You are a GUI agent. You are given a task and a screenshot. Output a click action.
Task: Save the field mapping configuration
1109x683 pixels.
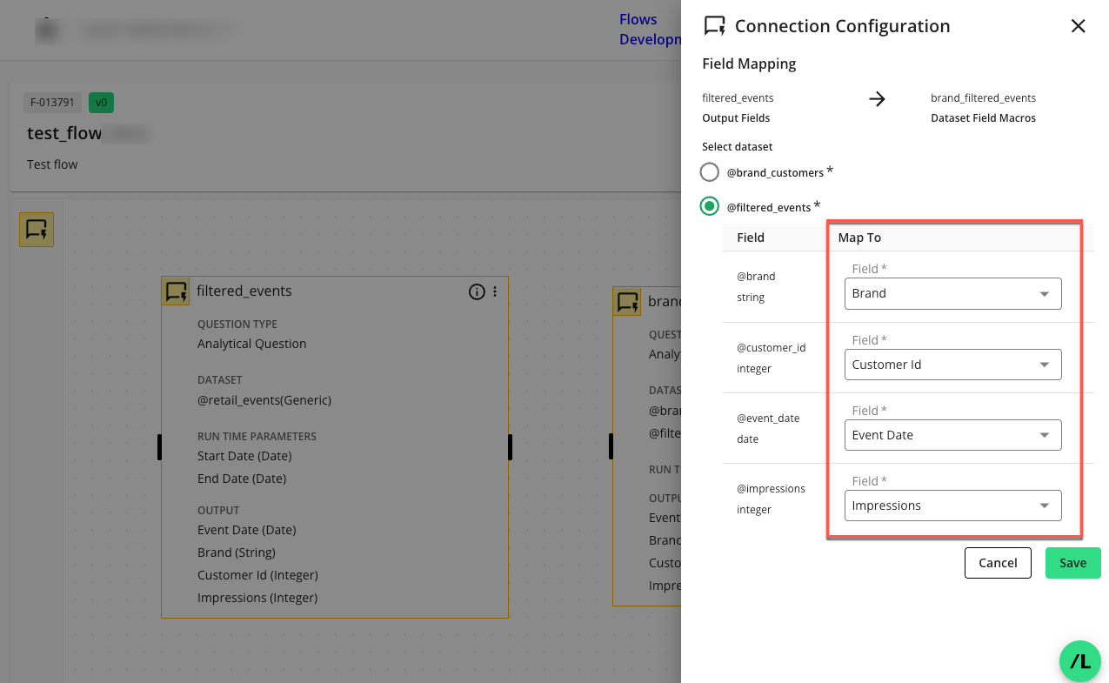click(1072, 563)
